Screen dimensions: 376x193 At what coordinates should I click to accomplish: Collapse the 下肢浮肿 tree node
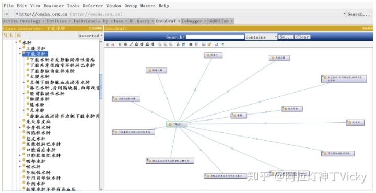coord(20,54)
